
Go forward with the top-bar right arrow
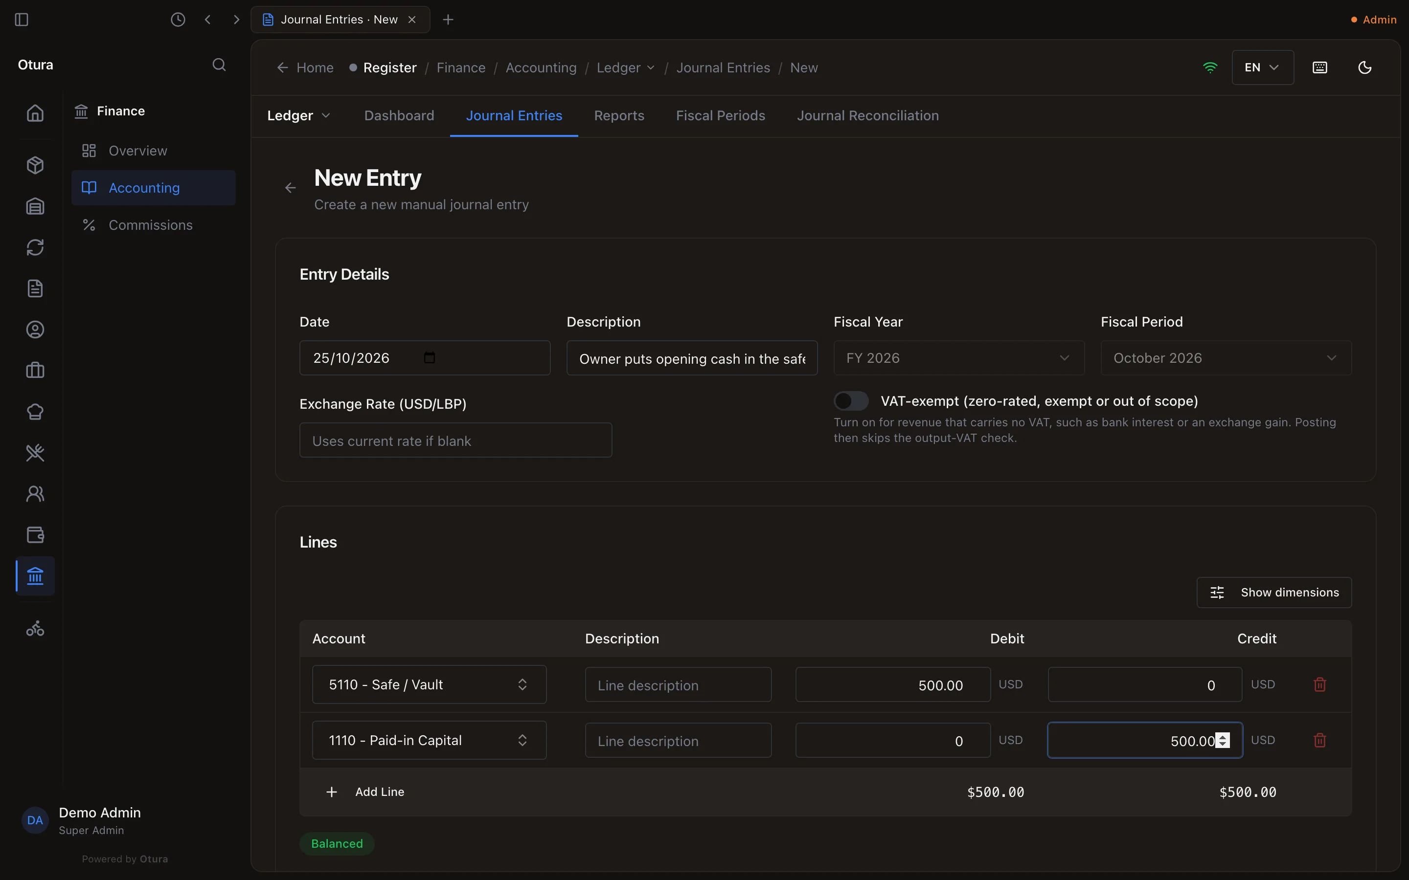pyautogui.click(x=236, y=20)
